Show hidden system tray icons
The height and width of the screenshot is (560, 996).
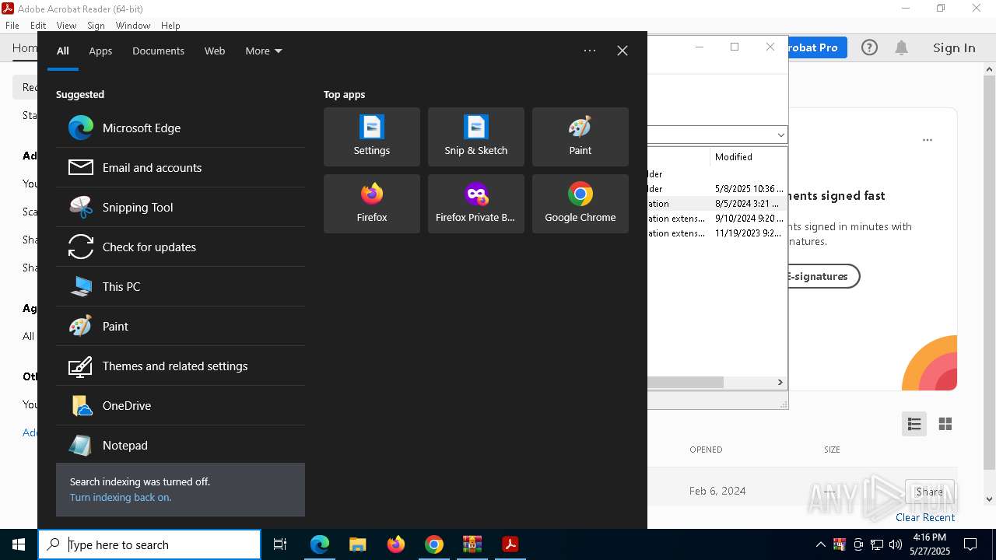tap(820, 544)
